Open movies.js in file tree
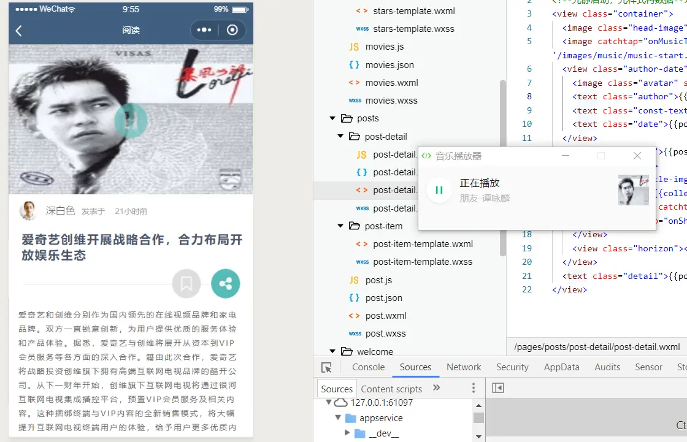This screenshot has width=687, height=442. pyautogui.click(x=385, y=47)
